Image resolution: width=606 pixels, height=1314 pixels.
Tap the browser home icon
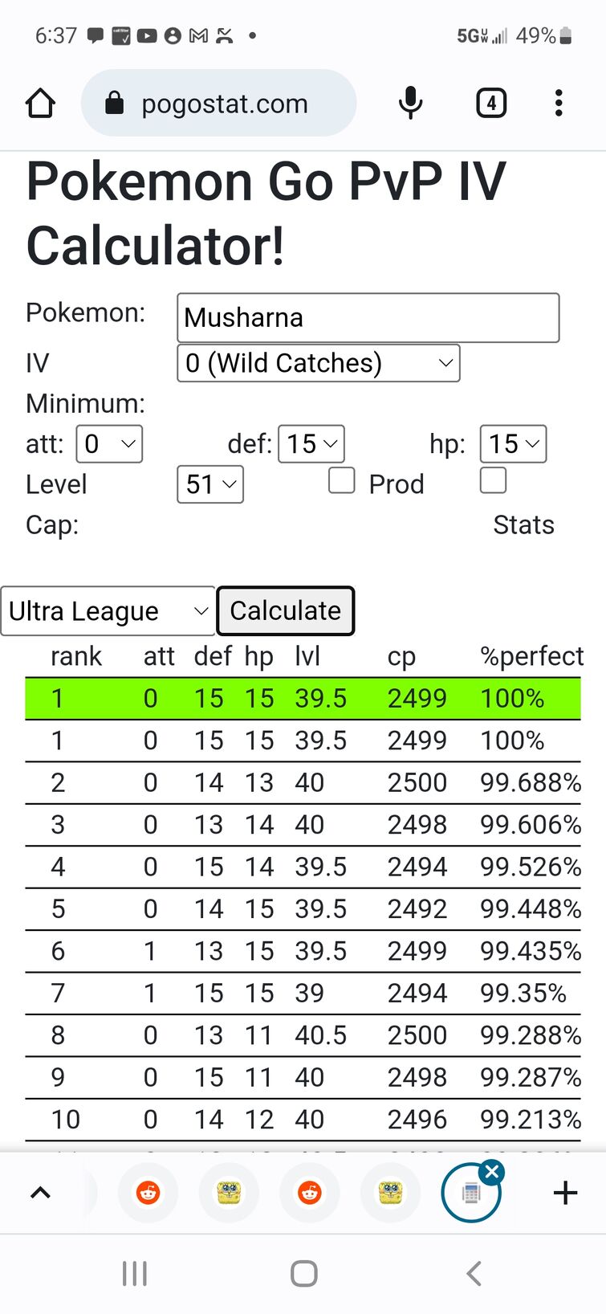pos(40,104)
